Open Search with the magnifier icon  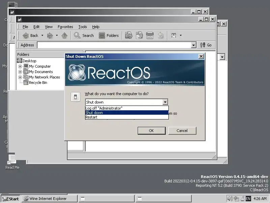pyautogui.click(x=77, y=36)
